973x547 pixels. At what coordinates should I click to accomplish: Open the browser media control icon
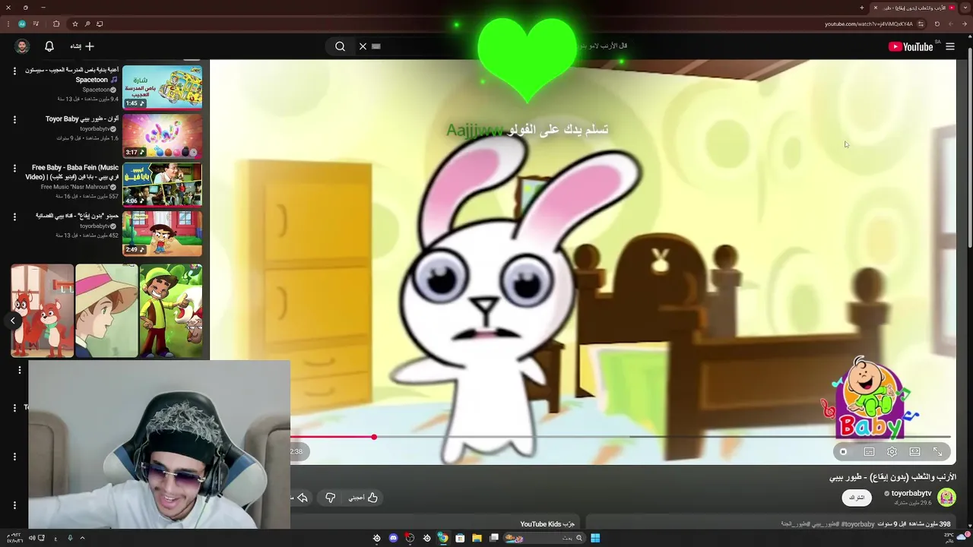click(35, 24)
